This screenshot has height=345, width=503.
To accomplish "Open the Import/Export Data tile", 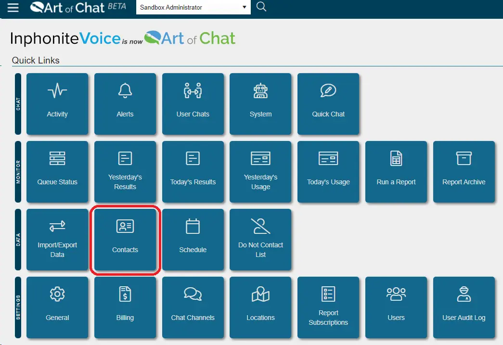I will click(x=57, y=240).
